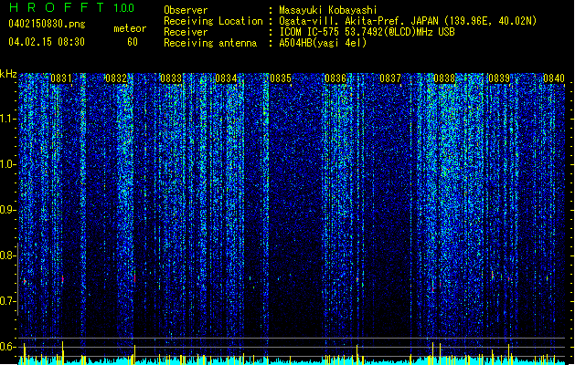
Task: Click the 0833 time marker
Action: click(x=171, y=78)
